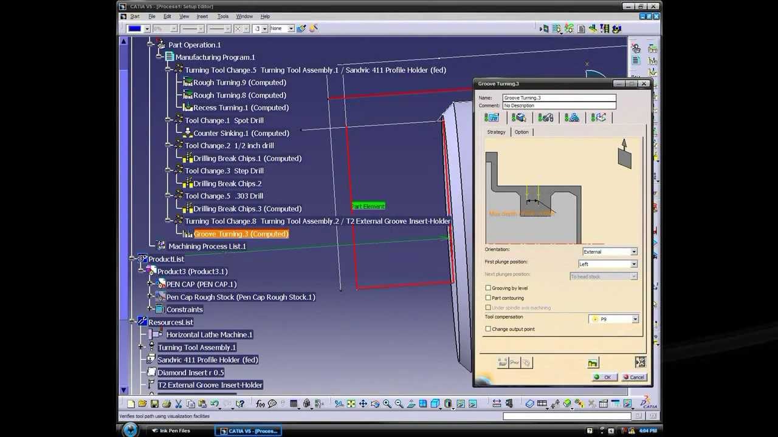Viewport: 778px width, 437px height.
Task: Switch to the Option tab
Action: 522,132
